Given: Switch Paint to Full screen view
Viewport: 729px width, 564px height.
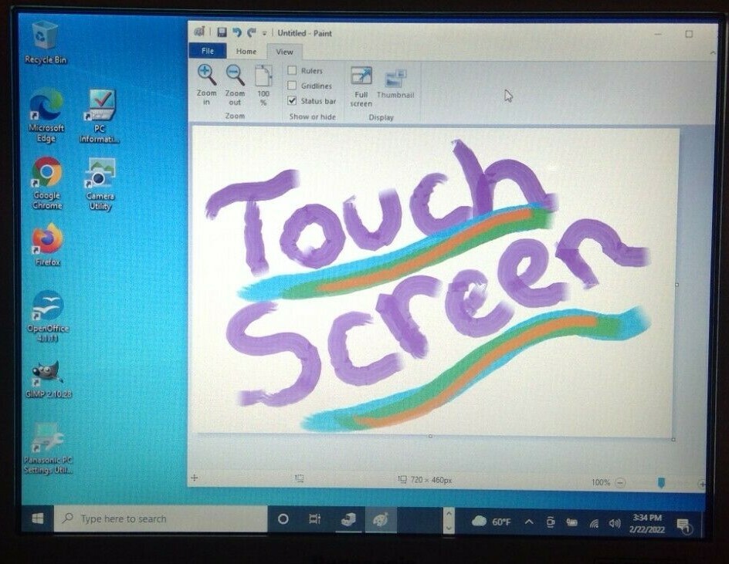Looking at the screenshot, I should pyautogui.click(x=361, y=76).
